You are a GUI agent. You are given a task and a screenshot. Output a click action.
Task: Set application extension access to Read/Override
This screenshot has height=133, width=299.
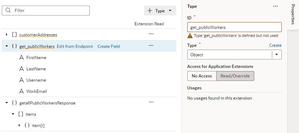pyautogui.click(x=235, y=76)
